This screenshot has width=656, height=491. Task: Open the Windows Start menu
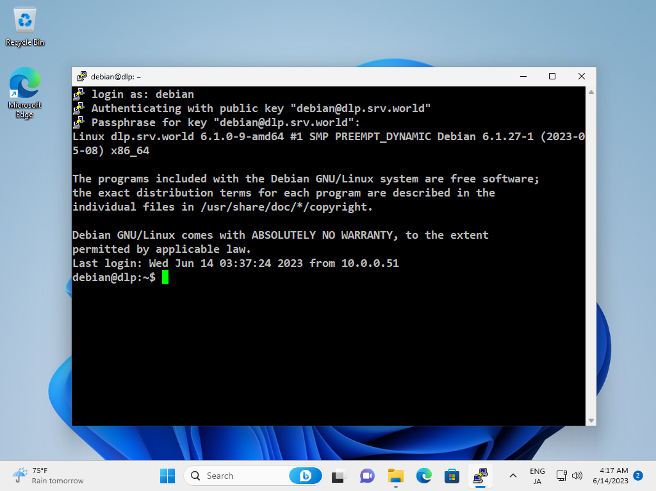167,476
